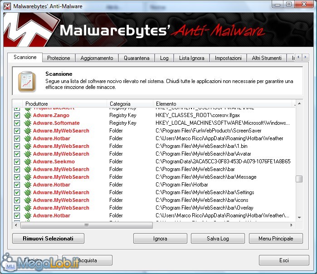Click the Ignora button

160,239
